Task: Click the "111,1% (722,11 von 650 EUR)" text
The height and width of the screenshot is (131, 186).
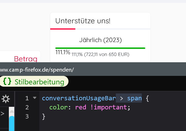Action: click(x=100, y=54)
